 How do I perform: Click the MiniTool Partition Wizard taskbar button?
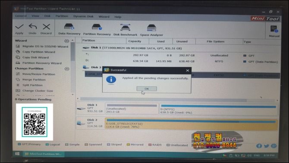(44, 154)
